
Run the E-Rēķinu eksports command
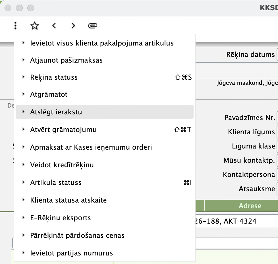click(61, 218)
